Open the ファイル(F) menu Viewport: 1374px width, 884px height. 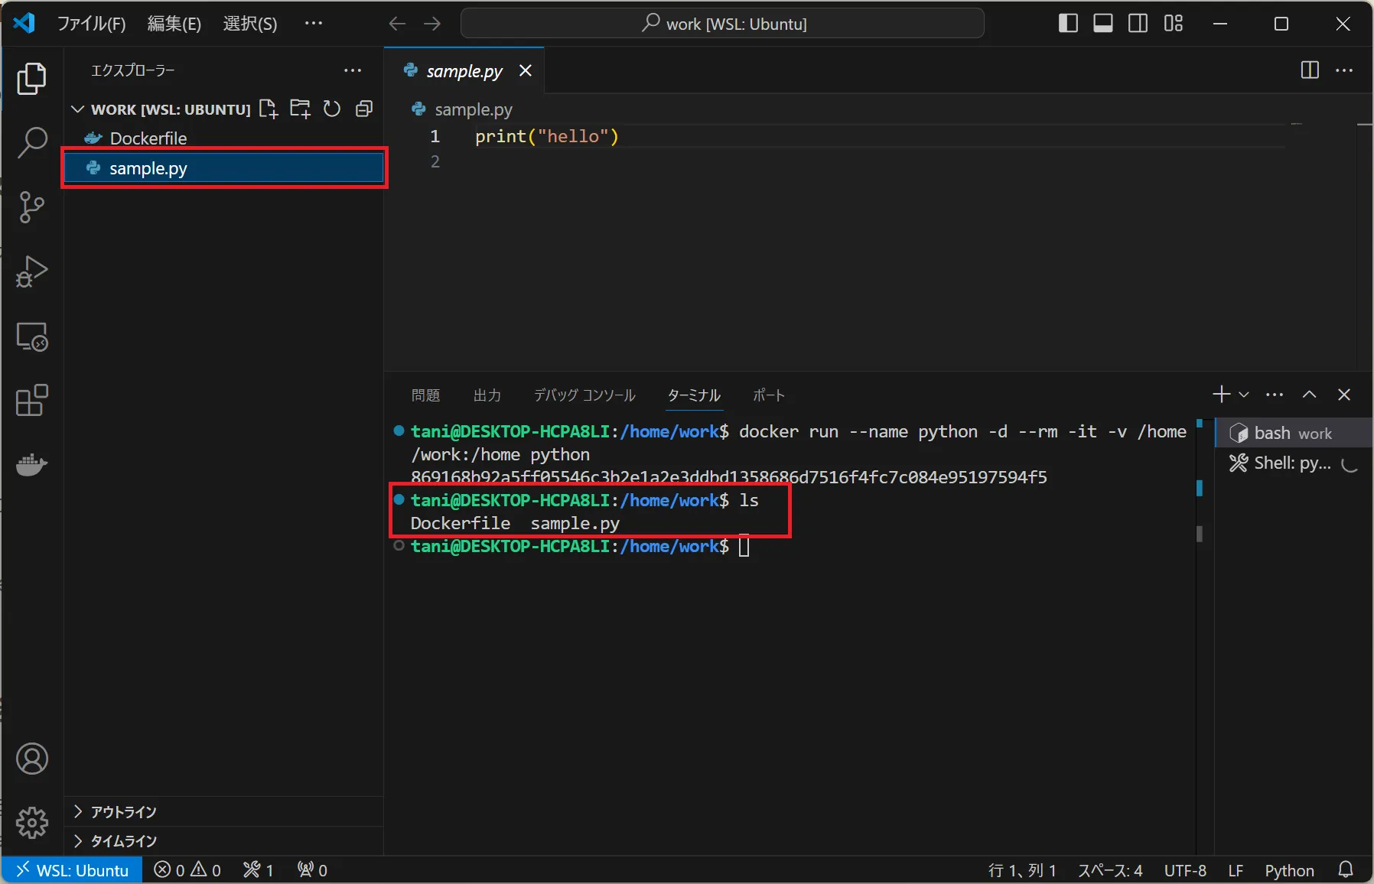pos(91,24)
